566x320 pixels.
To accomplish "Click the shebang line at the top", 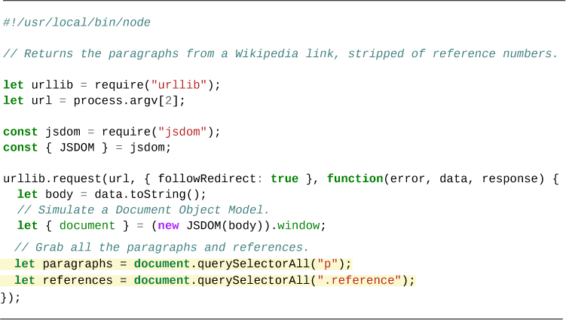I will (77, 23).
